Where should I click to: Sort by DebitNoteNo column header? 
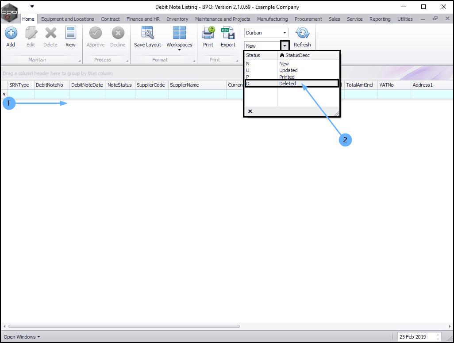pyautogui.click(x=52, y=85)
